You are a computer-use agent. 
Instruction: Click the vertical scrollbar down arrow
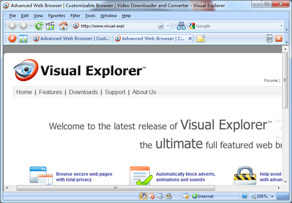coord(285,182)
